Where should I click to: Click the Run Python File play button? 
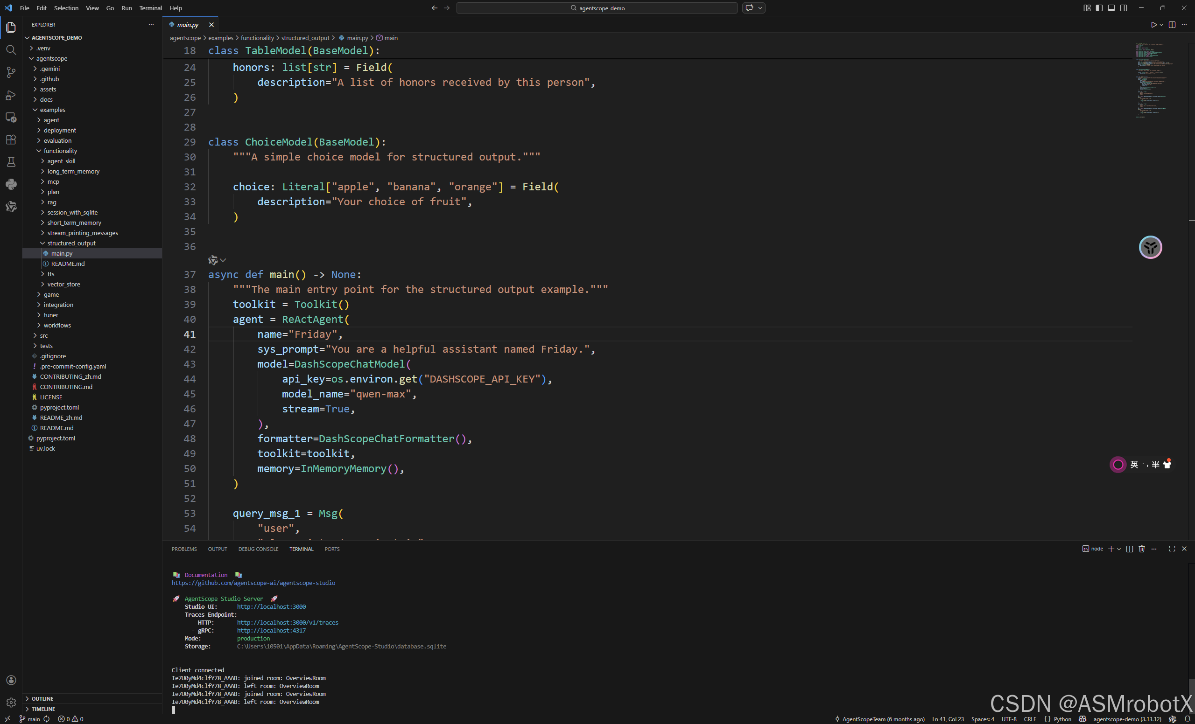pos(1153,25)
